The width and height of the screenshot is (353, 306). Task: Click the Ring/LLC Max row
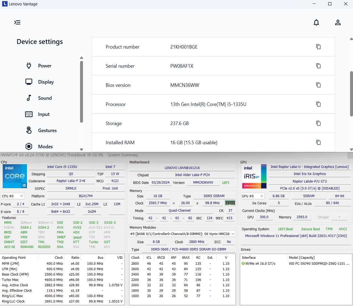tap(62, 296)
